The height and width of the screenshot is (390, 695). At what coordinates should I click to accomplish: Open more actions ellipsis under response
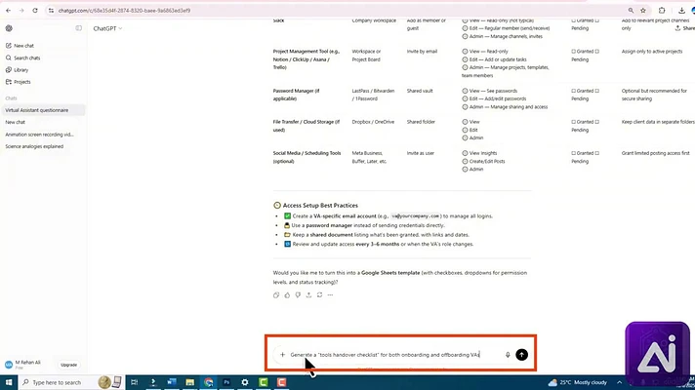coord(330,295)
